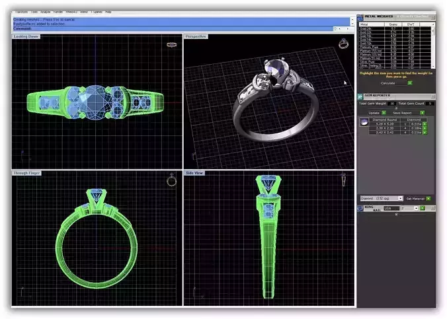The width and height of the screenshot is (447, 319).
Task: Close the Gem Reporter panel
Action: tap(432, 96)
